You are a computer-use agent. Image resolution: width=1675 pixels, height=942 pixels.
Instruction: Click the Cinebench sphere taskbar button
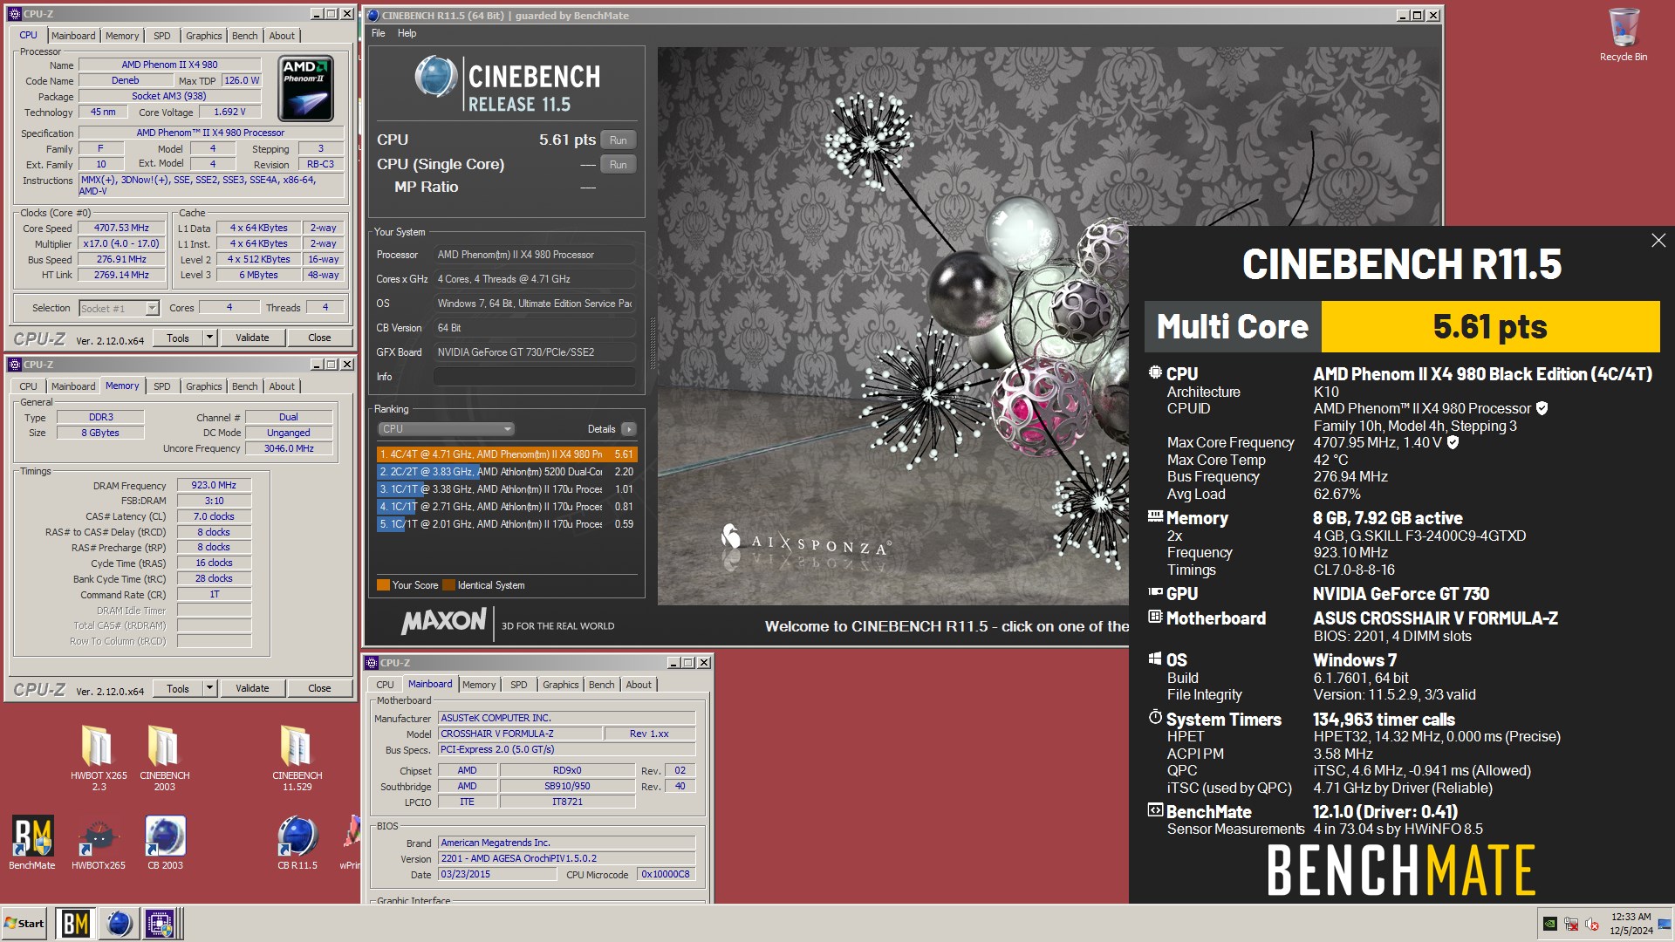(119, 923)
